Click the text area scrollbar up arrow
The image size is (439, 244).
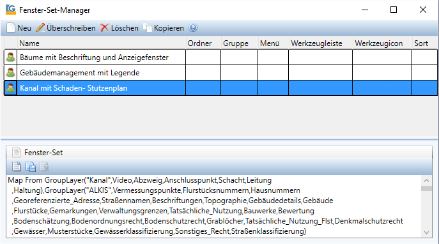[x=426, y=181]
